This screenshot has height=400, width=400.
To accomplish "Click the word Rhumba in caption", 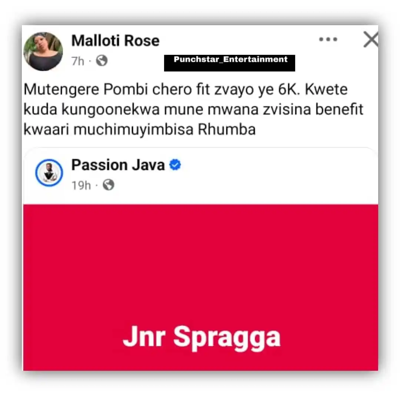I will point(227,130).
